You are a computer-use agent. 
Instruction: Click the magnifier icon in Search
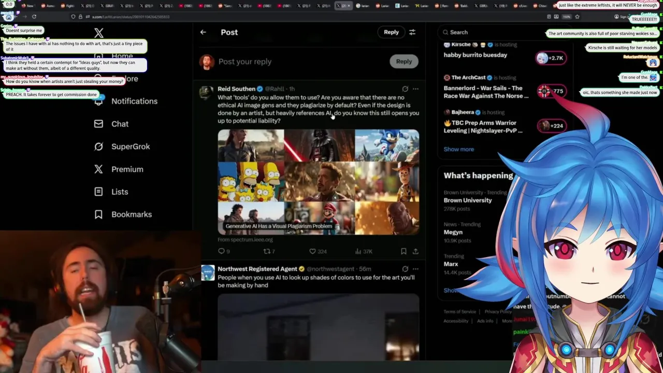pos(445,32)
